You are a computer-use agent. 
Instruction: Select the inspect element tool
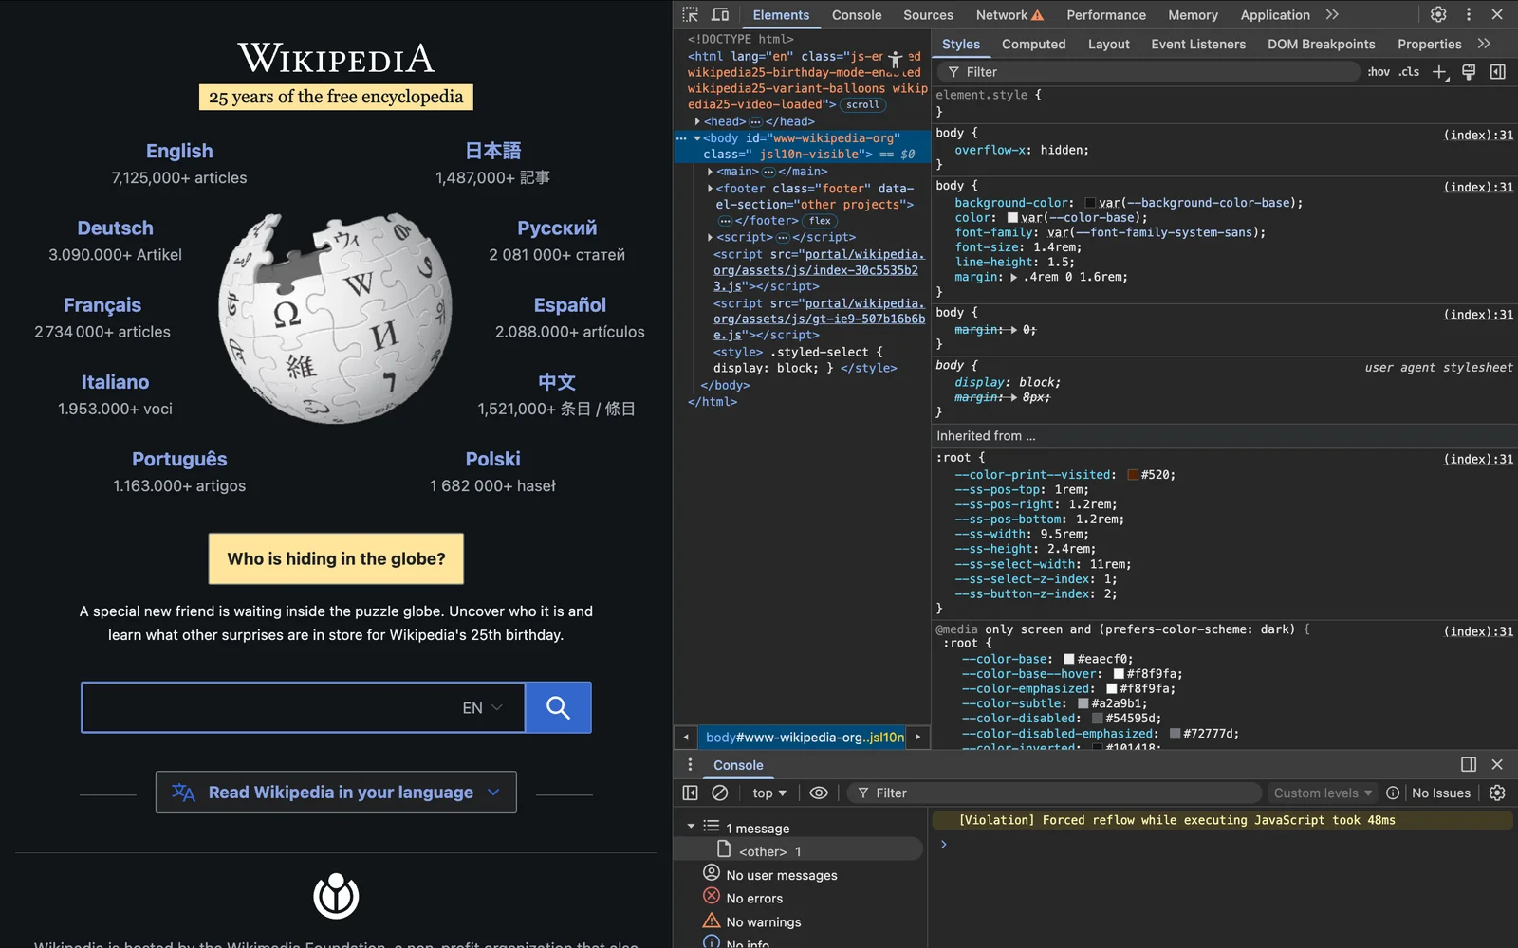click(x=691, y=14)
